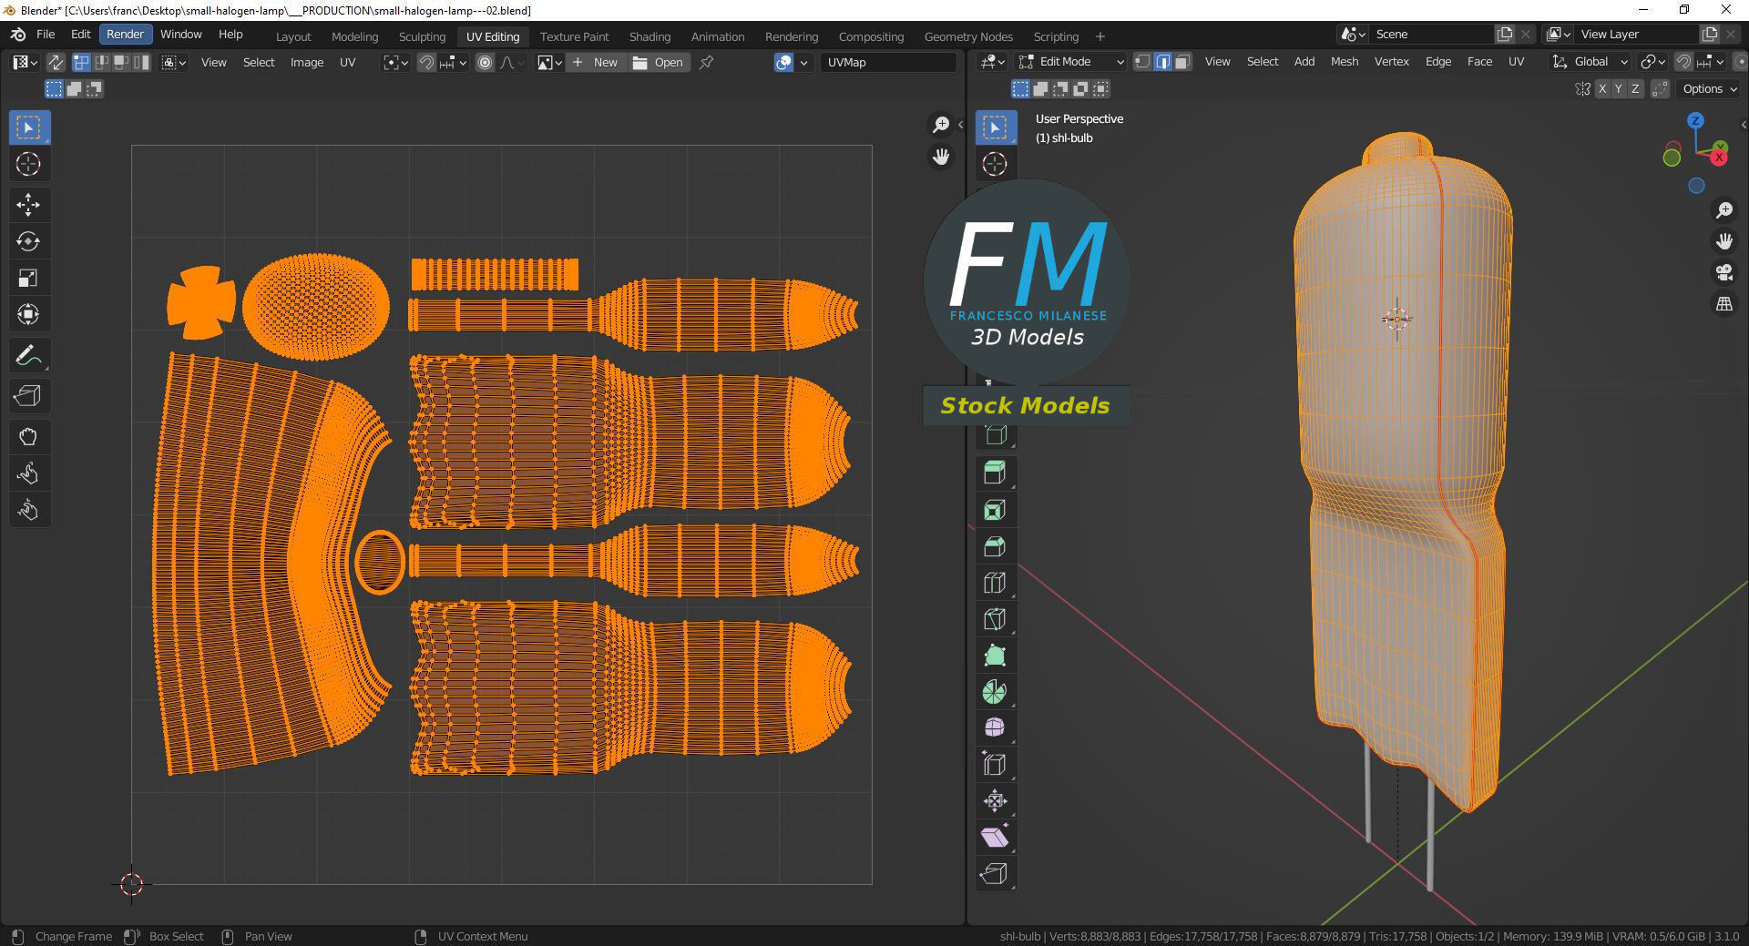Click the pan hand gizmo in 3D viewport
Screen dimensions: 1749x946
pos(1724,241)
